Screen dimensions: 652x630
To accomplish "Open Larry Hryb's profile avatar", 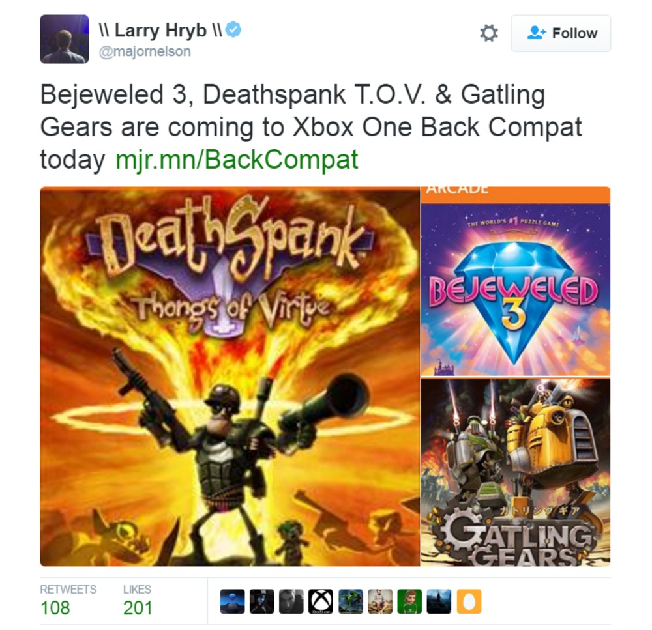I will (65, 39).
